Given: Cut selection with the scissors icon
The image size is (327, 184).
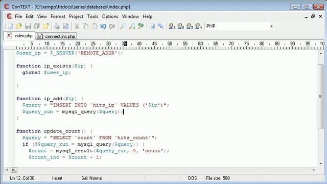Looking at the screenshot, I should (x=77, y=26).
